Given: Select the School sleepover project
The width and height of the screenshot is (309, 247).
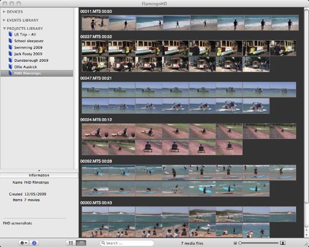Looking at the screenshot, I should [37, 41].
